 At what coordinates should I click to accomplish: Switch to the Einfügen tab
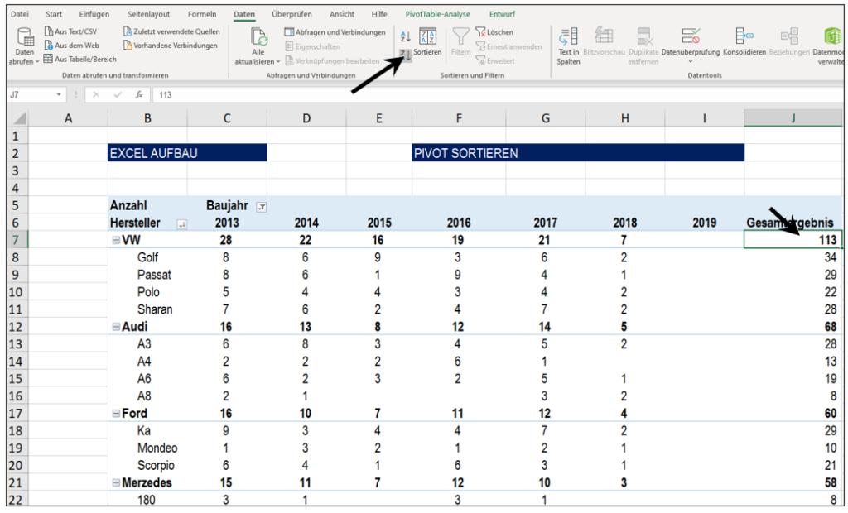pyautogui.click(x=94, y=14)
